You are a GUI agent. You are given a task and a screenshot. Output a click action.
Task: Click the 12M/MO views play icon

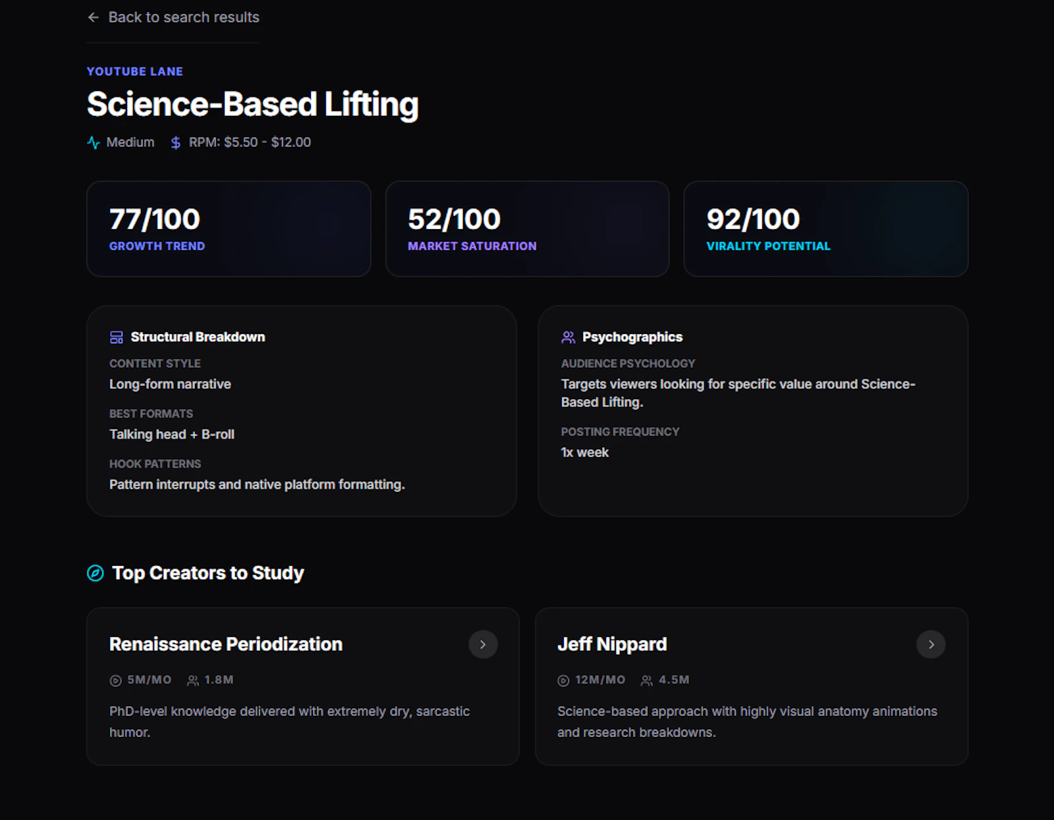pyautogui.click(x=563, y=680)
